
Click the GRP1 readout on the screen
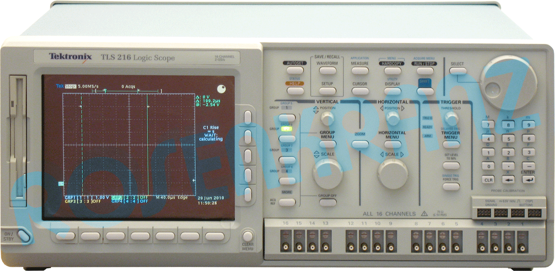(87, 197)
